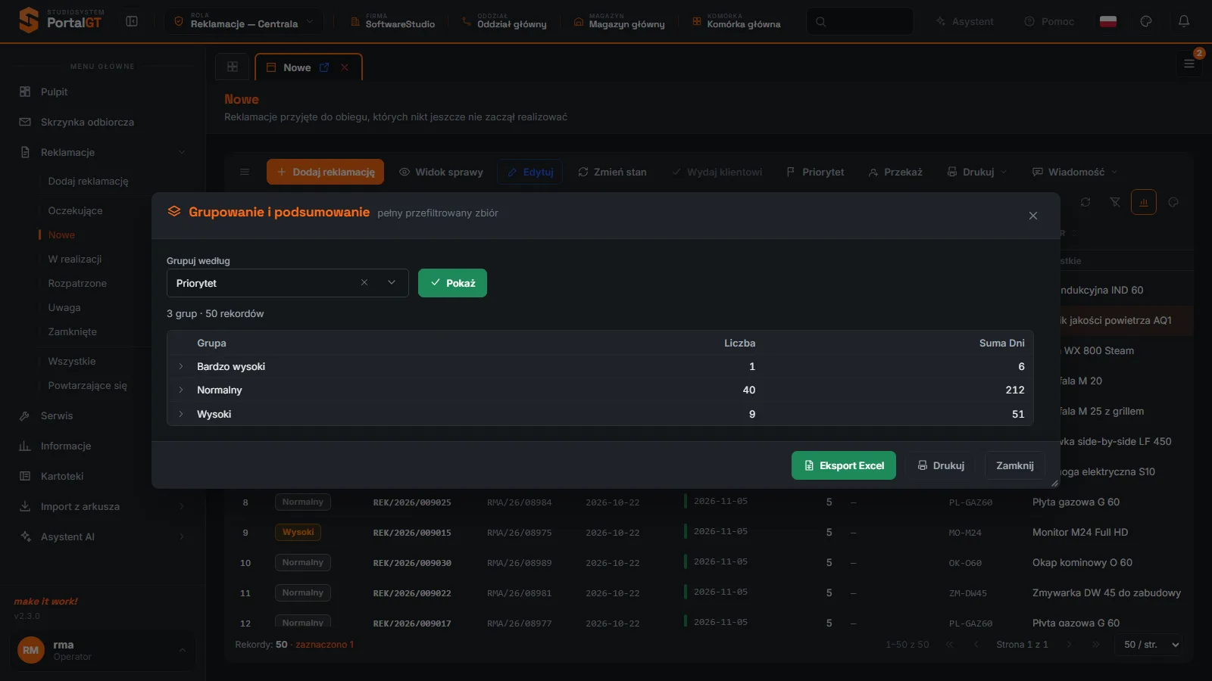Image resolution: width=1212 pixels, height=681 pixels.
Task: Click the Zamknij button in the dialog
Action: (1015, 465)
